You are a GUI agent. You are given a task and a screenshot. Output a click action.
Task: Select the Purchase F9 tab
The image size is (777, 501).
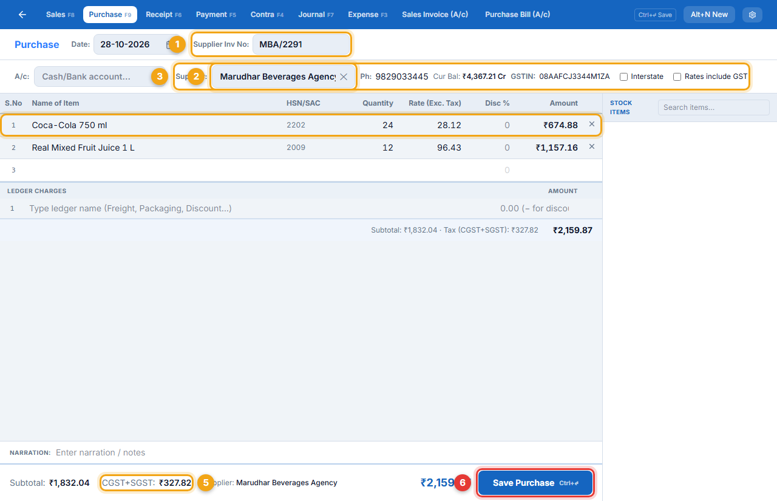pos(110,15)
